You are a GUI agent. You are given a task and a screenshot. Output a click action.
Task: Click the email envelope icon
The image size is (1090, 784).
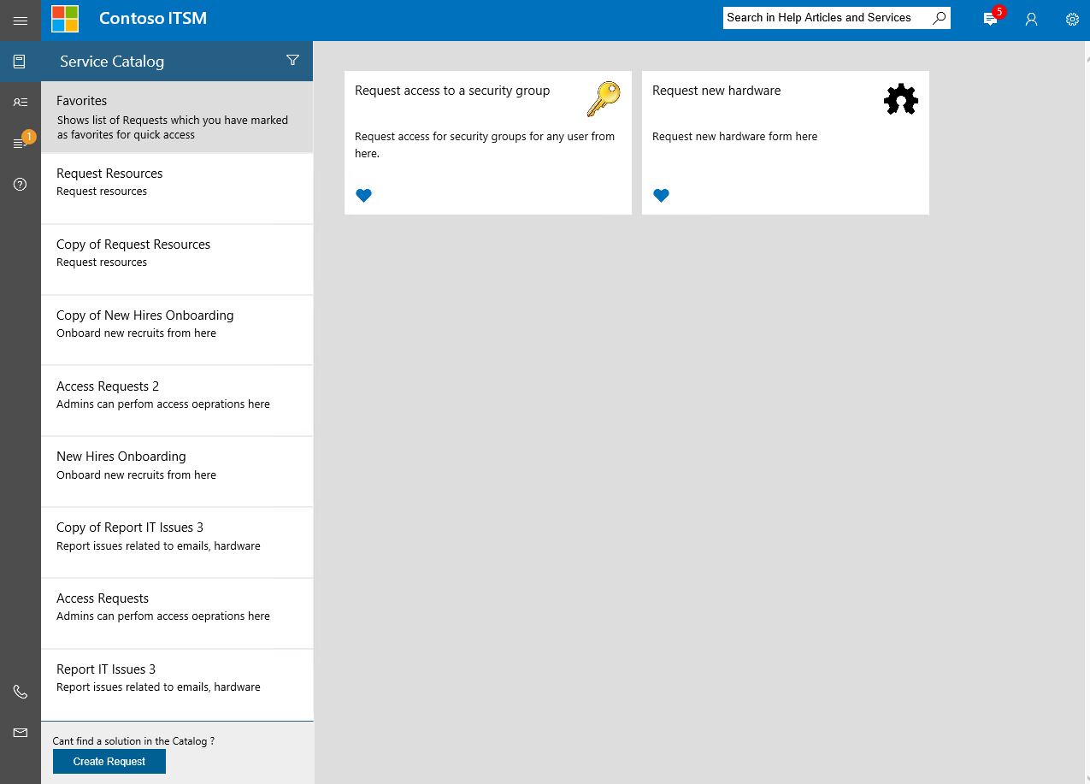coord(21,733)
